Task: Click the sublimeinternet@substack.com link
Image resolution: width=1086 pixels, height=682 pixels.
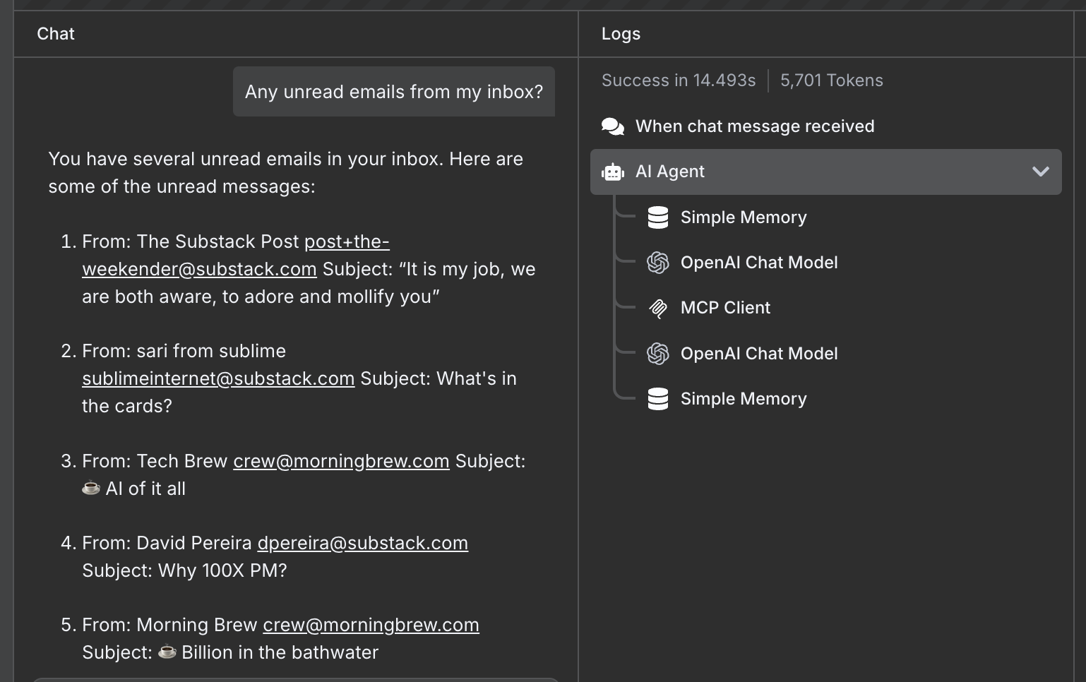Action: click(217, 378)
